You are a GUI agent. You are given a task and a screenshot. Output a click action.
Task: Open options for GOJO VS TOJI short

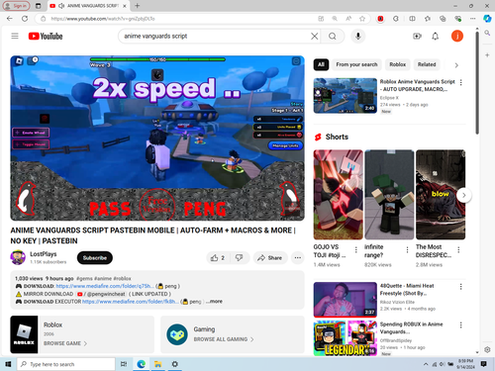pyautogui.click(x=356, y=250)
